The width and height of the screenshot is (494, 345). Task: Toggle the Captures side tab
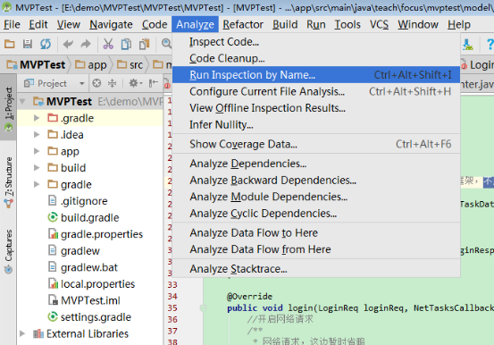click(8, 251)
